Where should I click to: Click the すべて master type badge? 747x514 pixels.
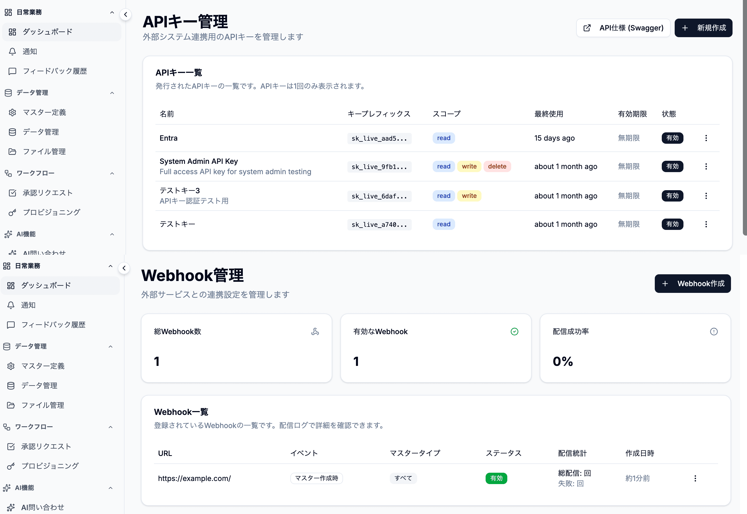403,479
